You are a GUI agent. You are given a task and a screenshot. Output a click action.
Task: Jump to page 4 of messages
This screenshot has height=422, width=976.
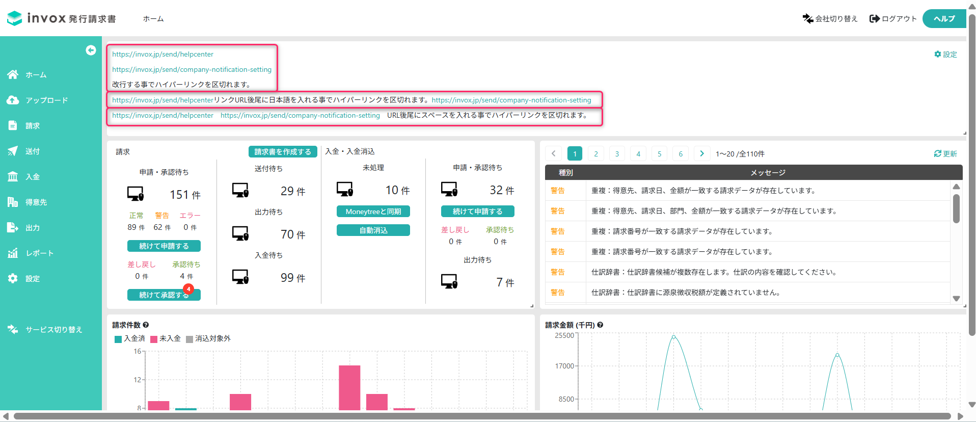638,153
